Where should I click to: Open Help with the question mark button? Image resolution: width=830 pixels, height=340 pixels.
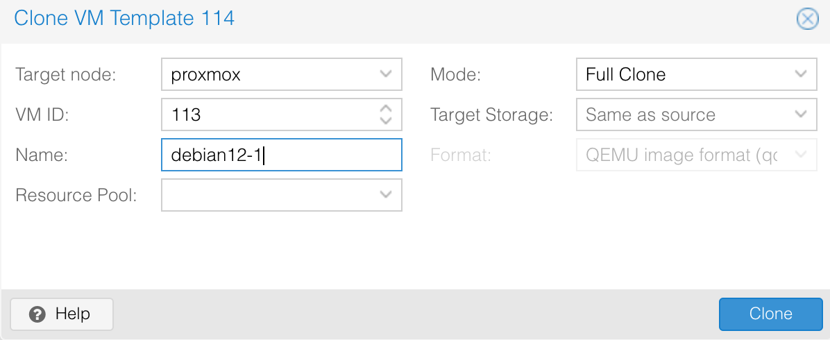pyautogui.click(x=61, y=314)
